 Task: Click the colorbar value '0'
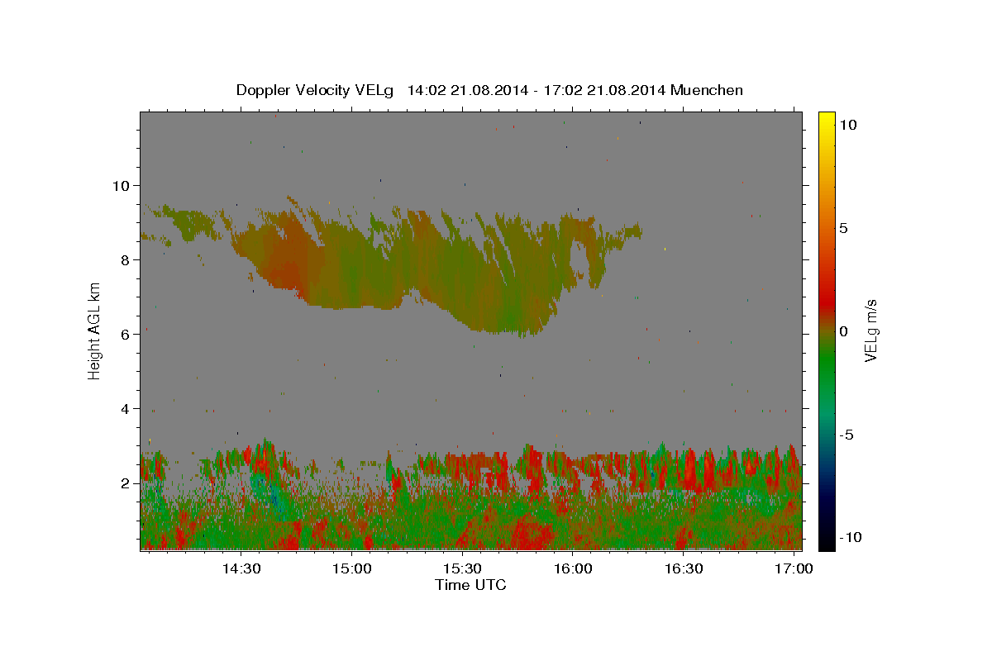pos(843,331)
